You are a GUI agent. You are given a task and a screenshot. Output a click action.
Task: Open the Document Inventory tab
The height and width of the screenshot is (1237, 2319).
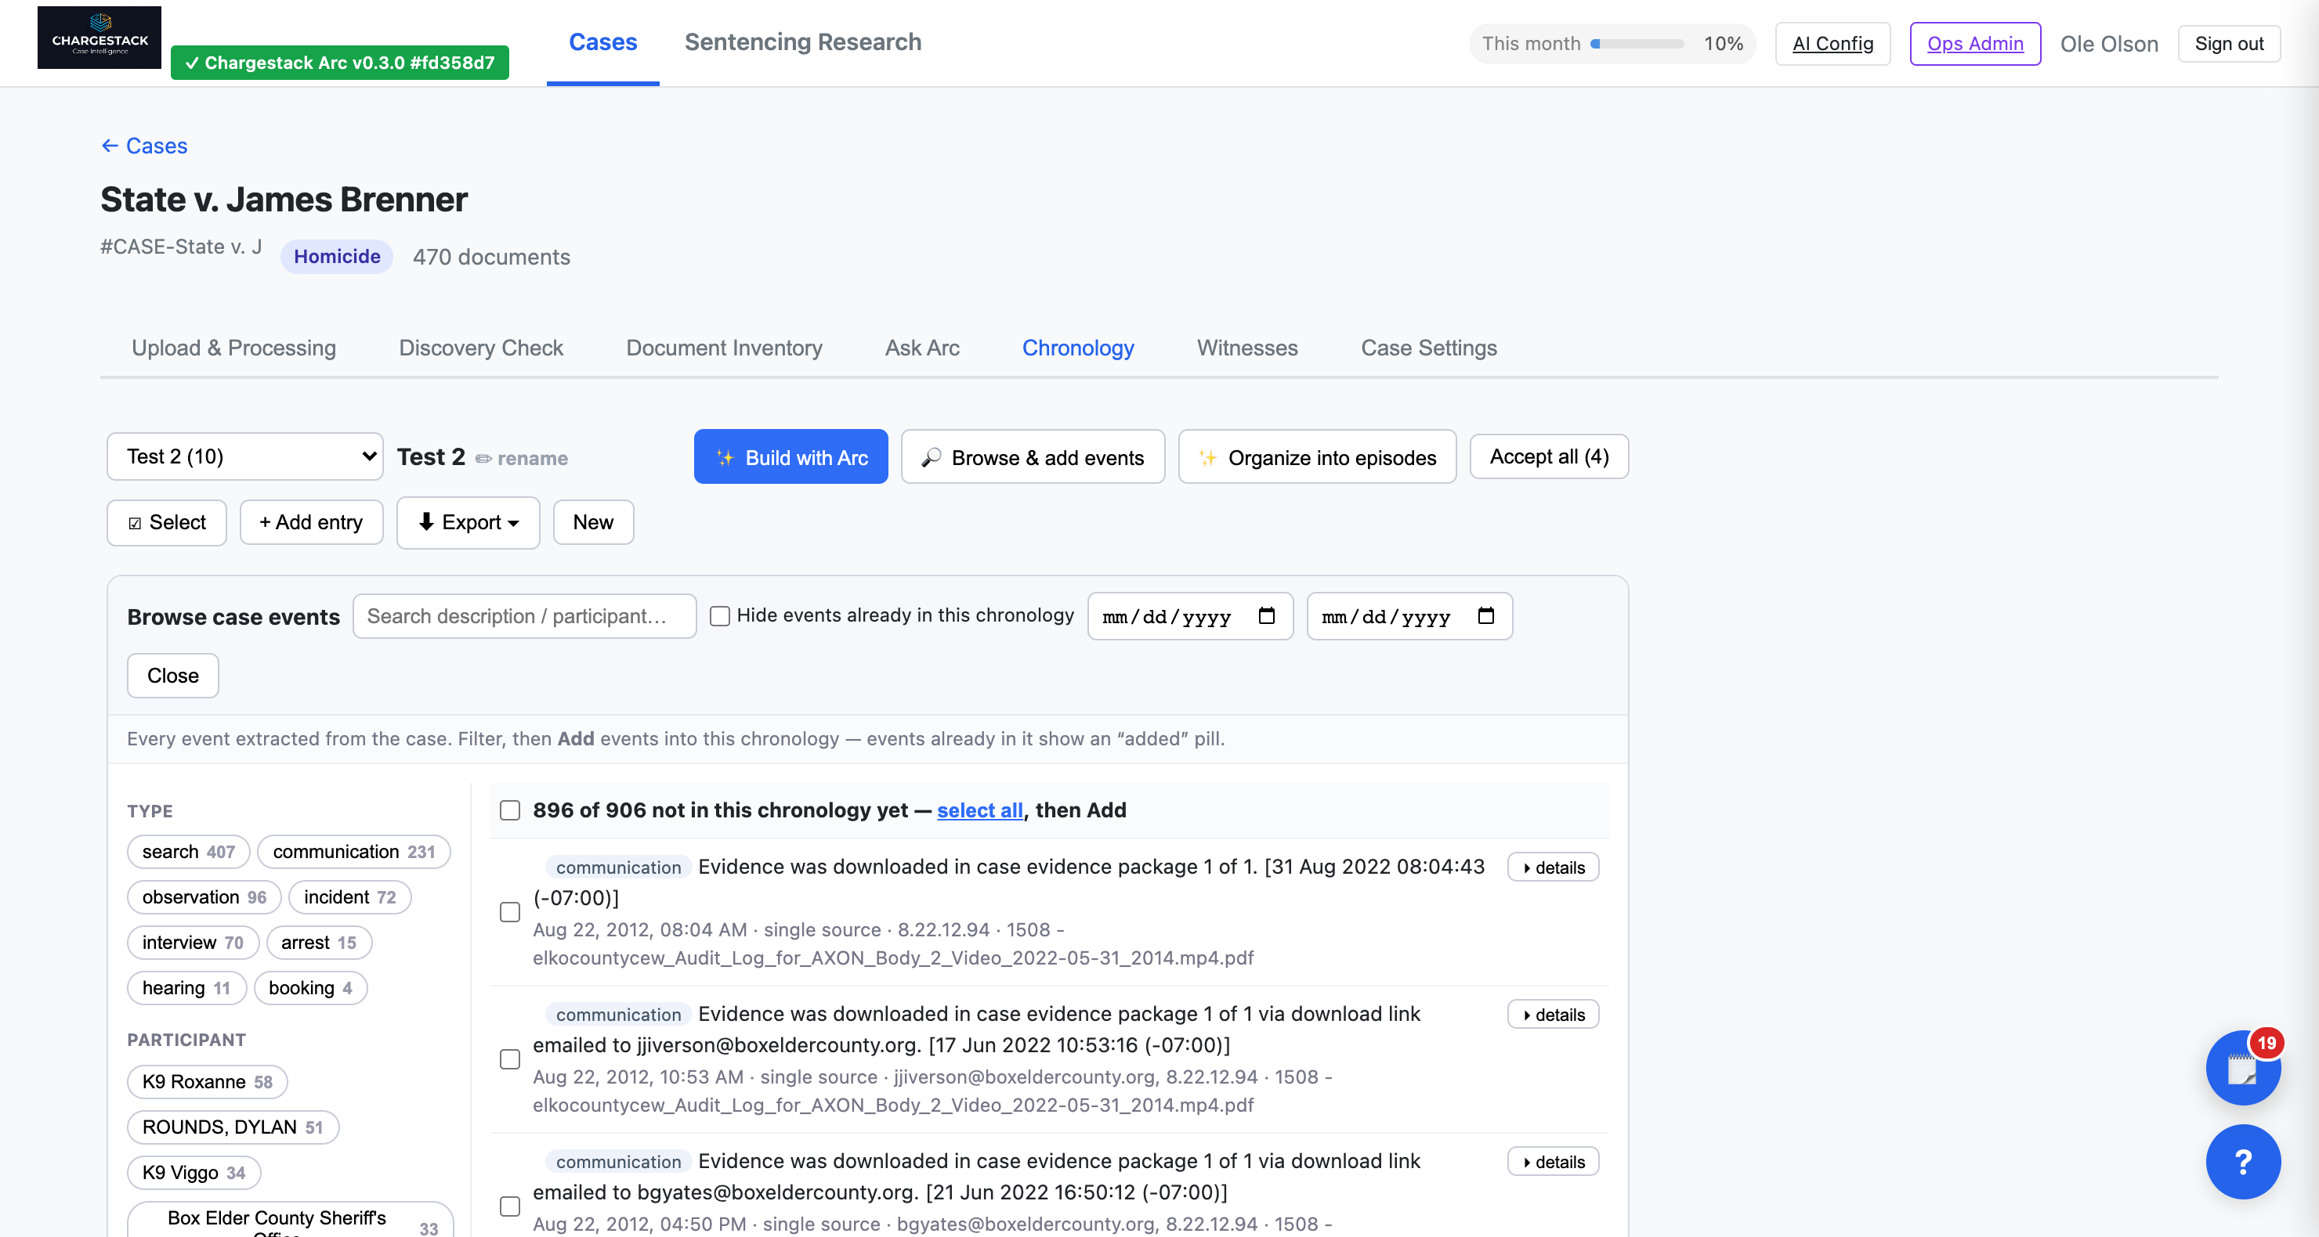[724, 348]
